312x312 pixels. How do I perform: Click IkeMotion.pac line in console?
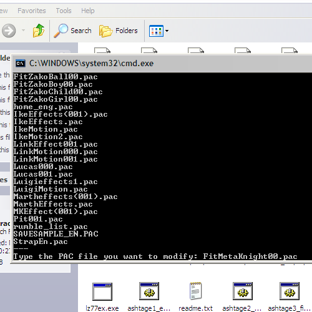[x=46, y=129]
